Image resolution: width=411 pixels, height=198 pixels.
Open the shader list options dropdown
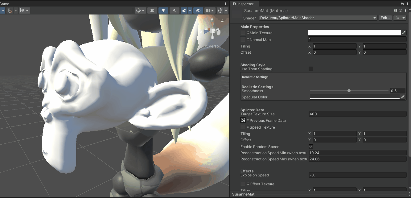401,18
